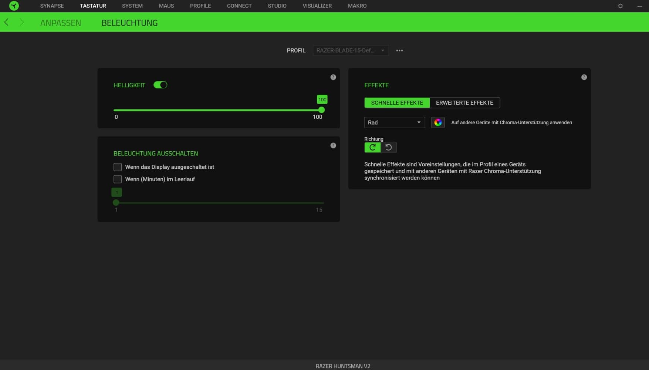The height and width of the screenshot is (370, 649).
Task: Click the brightness slider handle
Action: click(321, 110)
